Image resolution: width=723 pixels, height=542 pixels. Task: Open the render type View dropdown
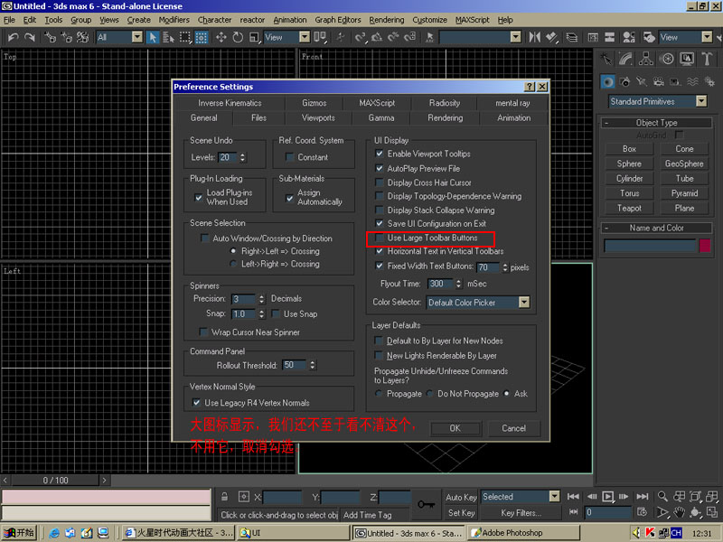pos(707,37)
